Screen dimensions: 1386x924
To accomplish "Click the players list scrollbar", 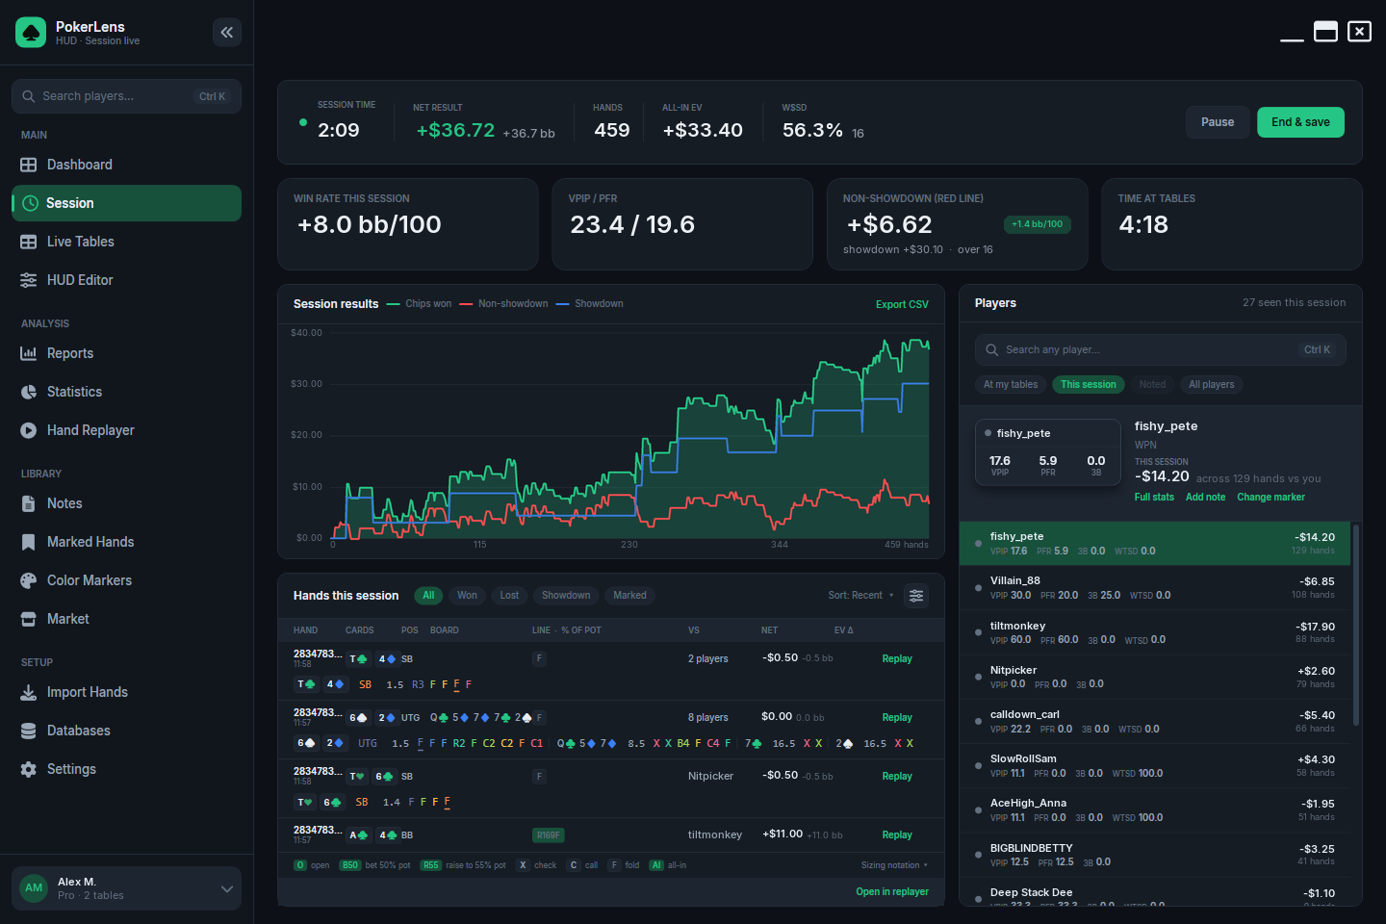I will tap(1356, 625).
